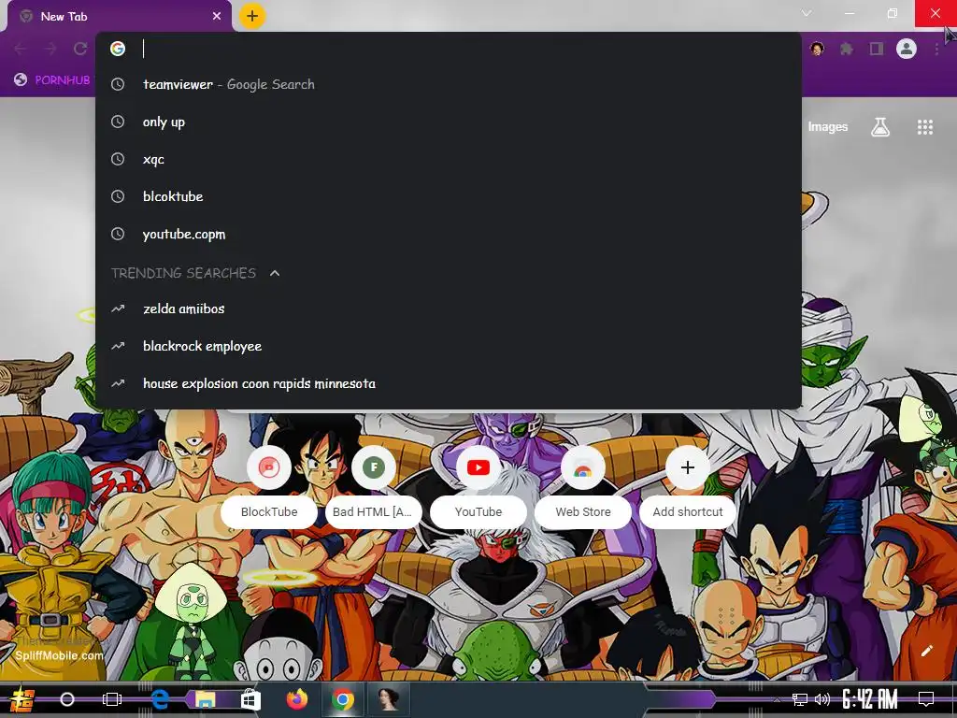Open the Start menu on the taskbar
This screenshot has width=957, height=718.
click(22, 699)
